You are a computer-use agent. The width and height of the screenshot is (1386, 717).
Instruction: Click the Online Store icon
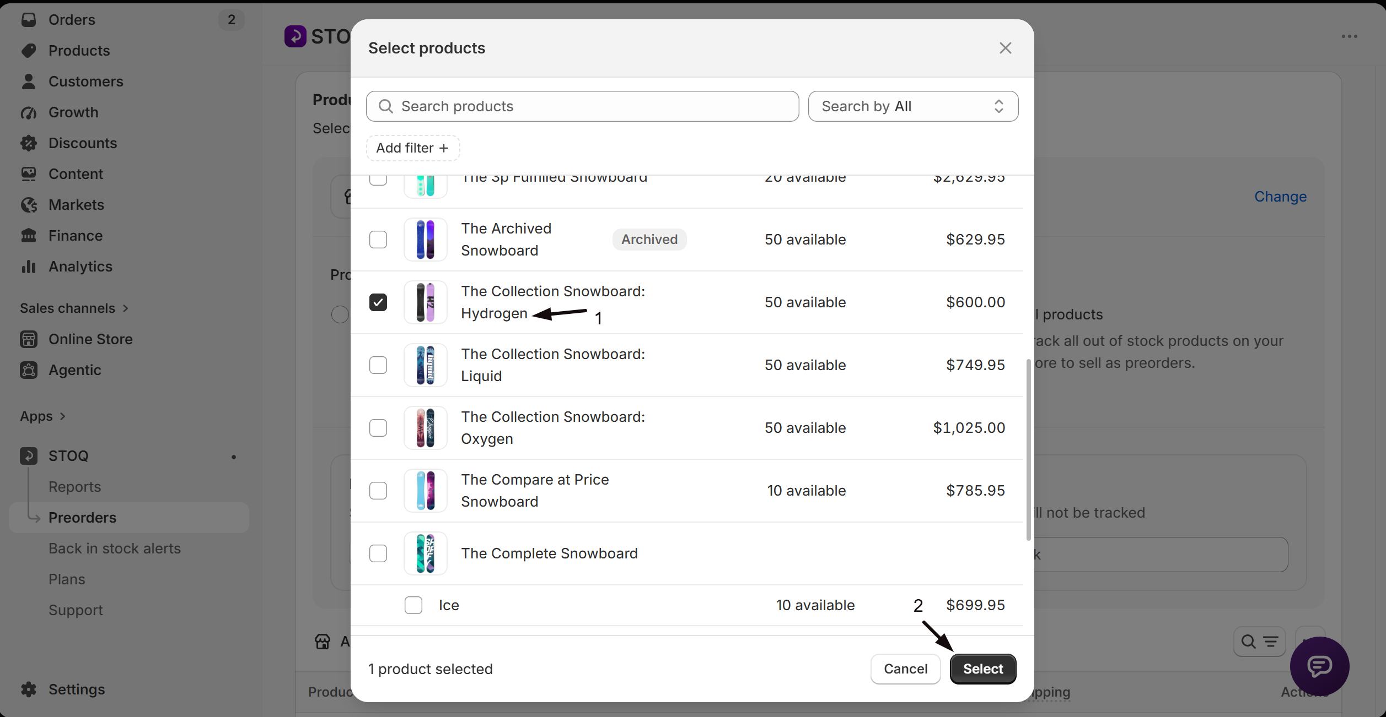[x=29, y=339]
